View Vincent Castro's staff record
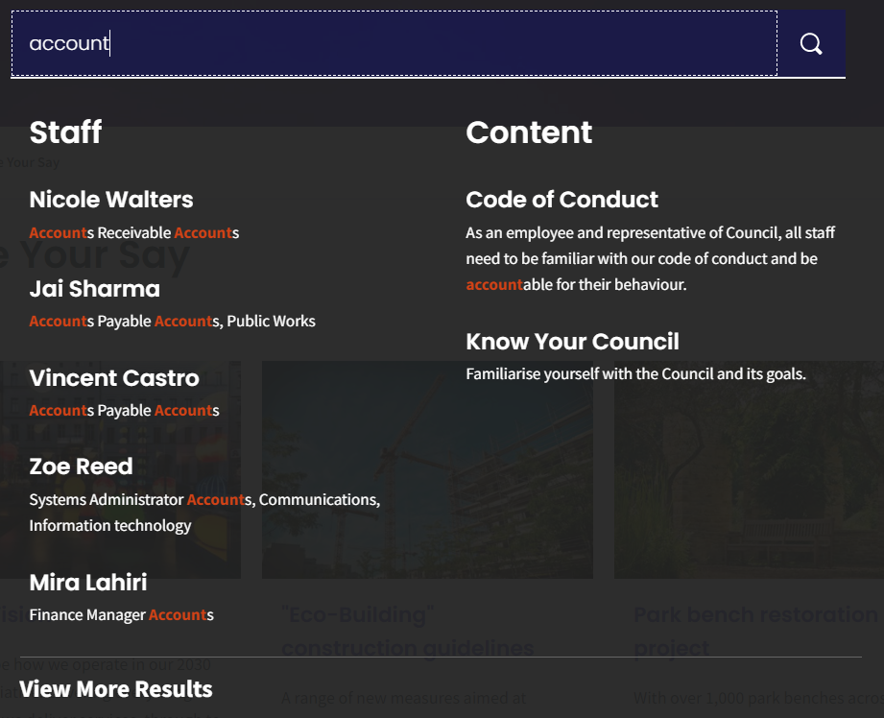 pos(114,378)
